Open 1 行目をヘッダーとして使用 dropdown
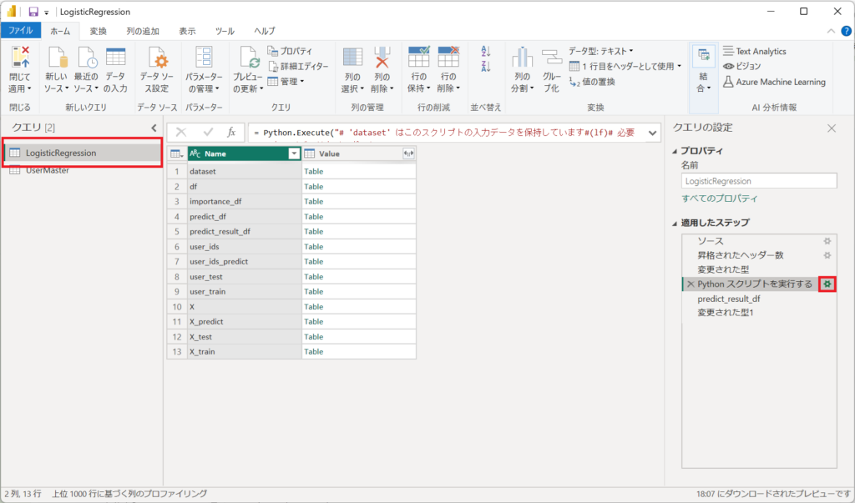The height and width of the screenshot is (503, 855). (x=625, y=67)
